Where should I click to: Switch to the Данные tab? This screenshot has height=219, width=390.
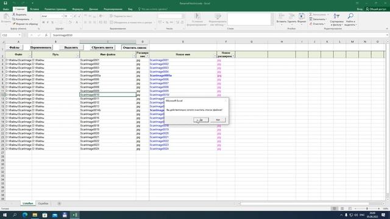93,9
